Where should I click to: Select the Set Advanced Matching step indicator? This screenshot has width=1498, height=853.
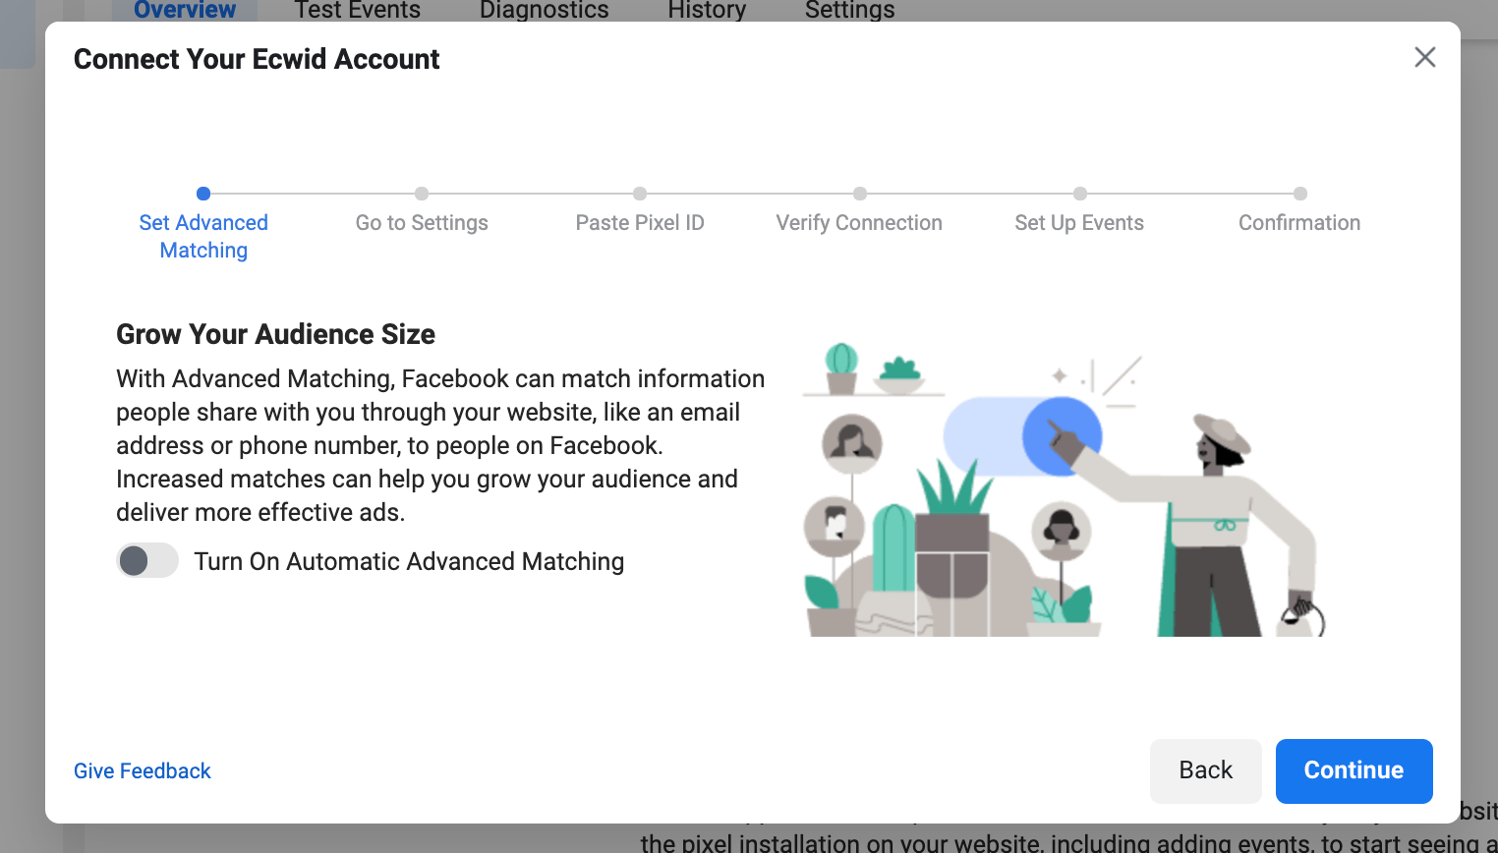click(x=203, y=194)
